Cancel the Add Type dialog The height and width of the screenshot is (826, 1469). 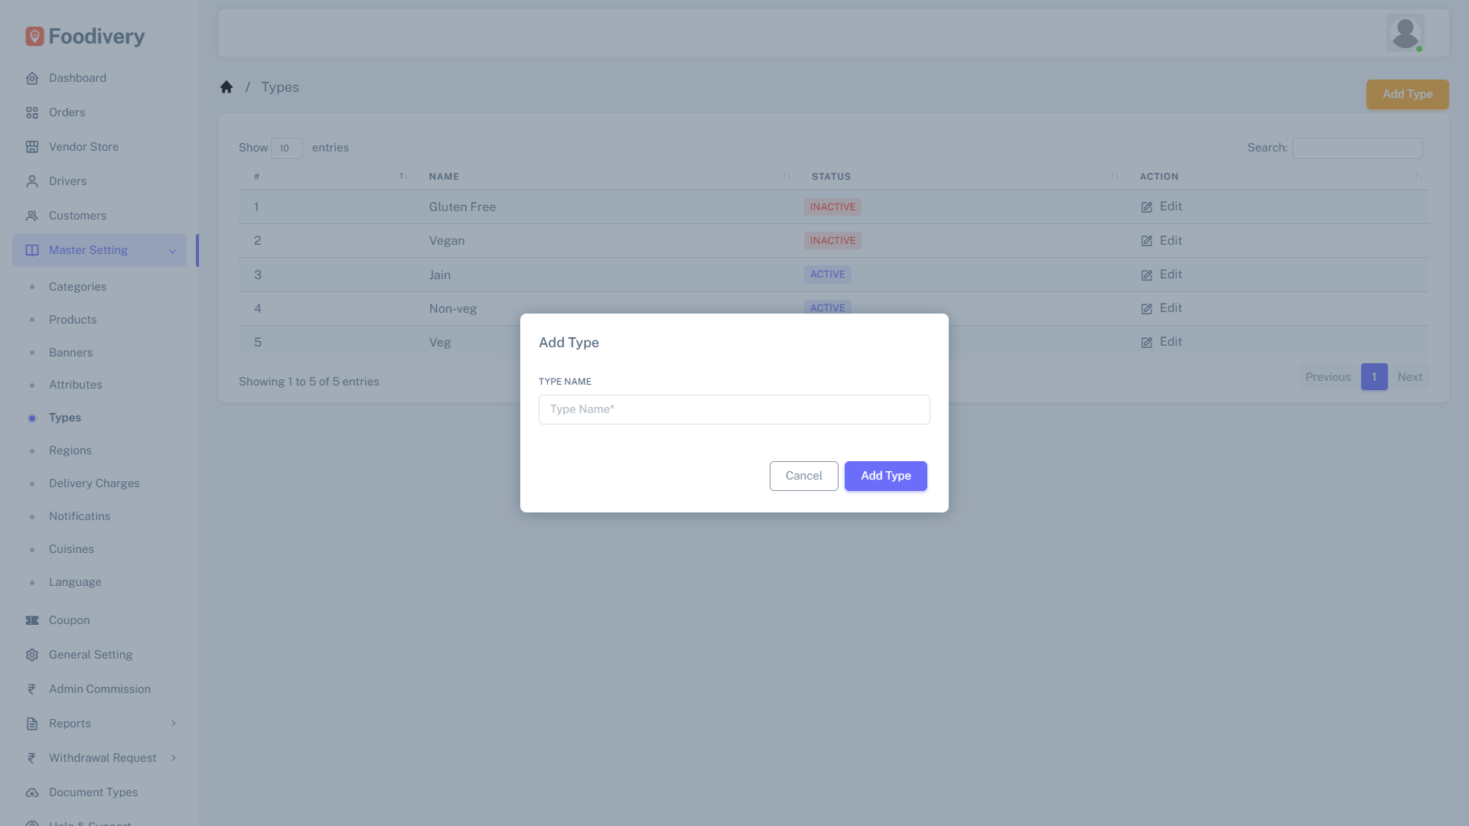803,476
